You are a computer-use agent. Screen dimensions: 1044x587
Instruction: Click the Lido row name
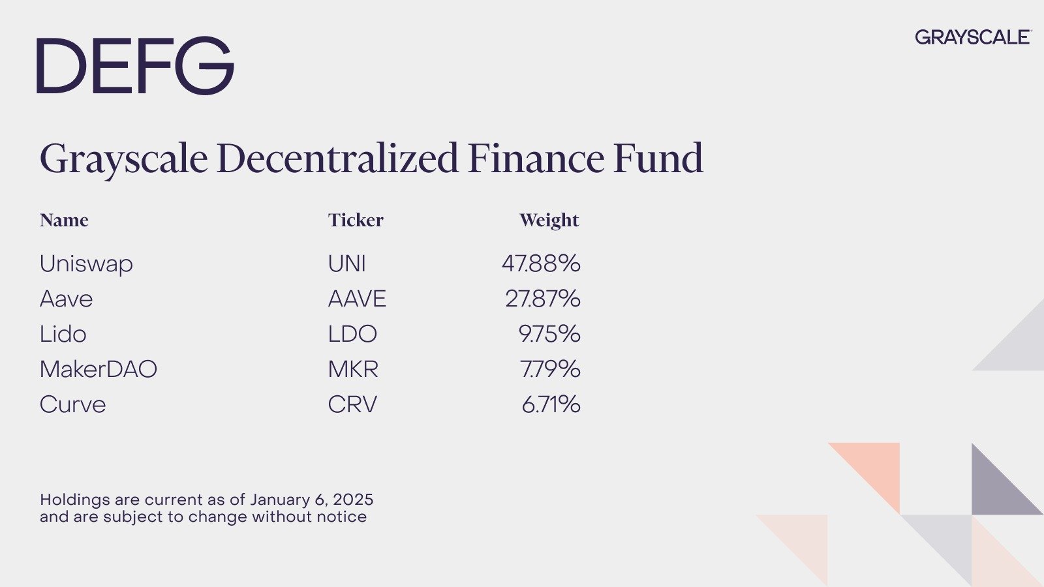[x=63, y=334]
